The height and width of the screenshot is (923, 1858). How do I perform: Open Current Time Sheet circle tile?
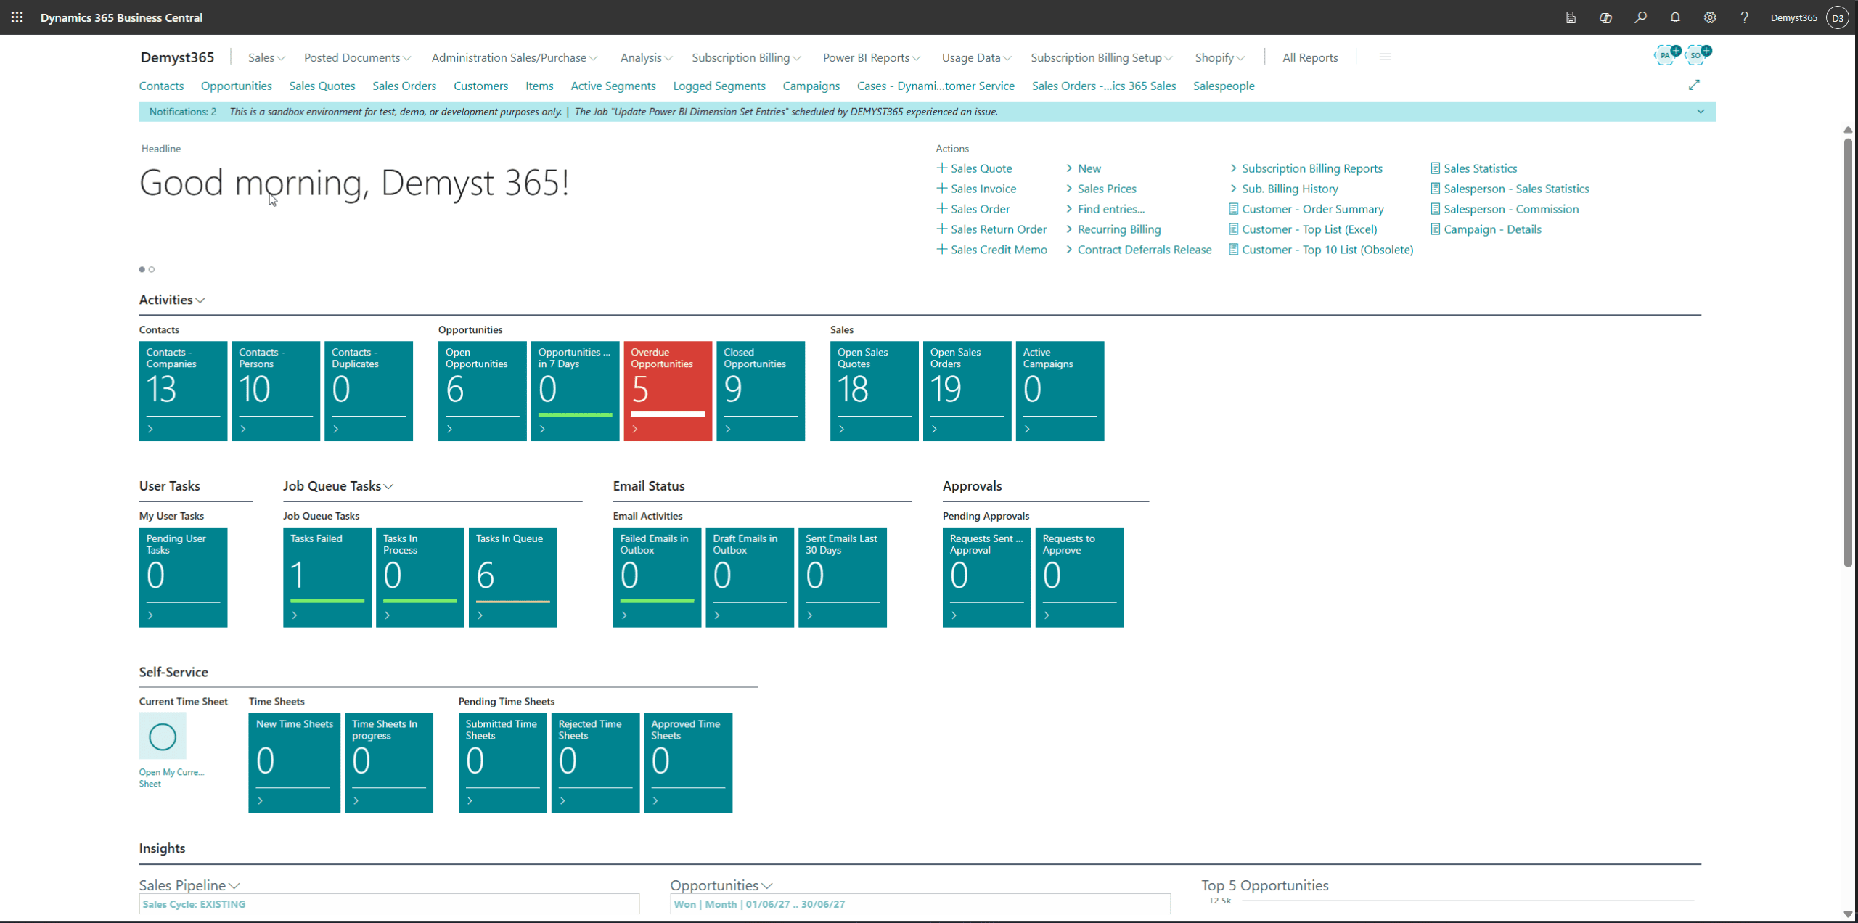coord(163,737)
